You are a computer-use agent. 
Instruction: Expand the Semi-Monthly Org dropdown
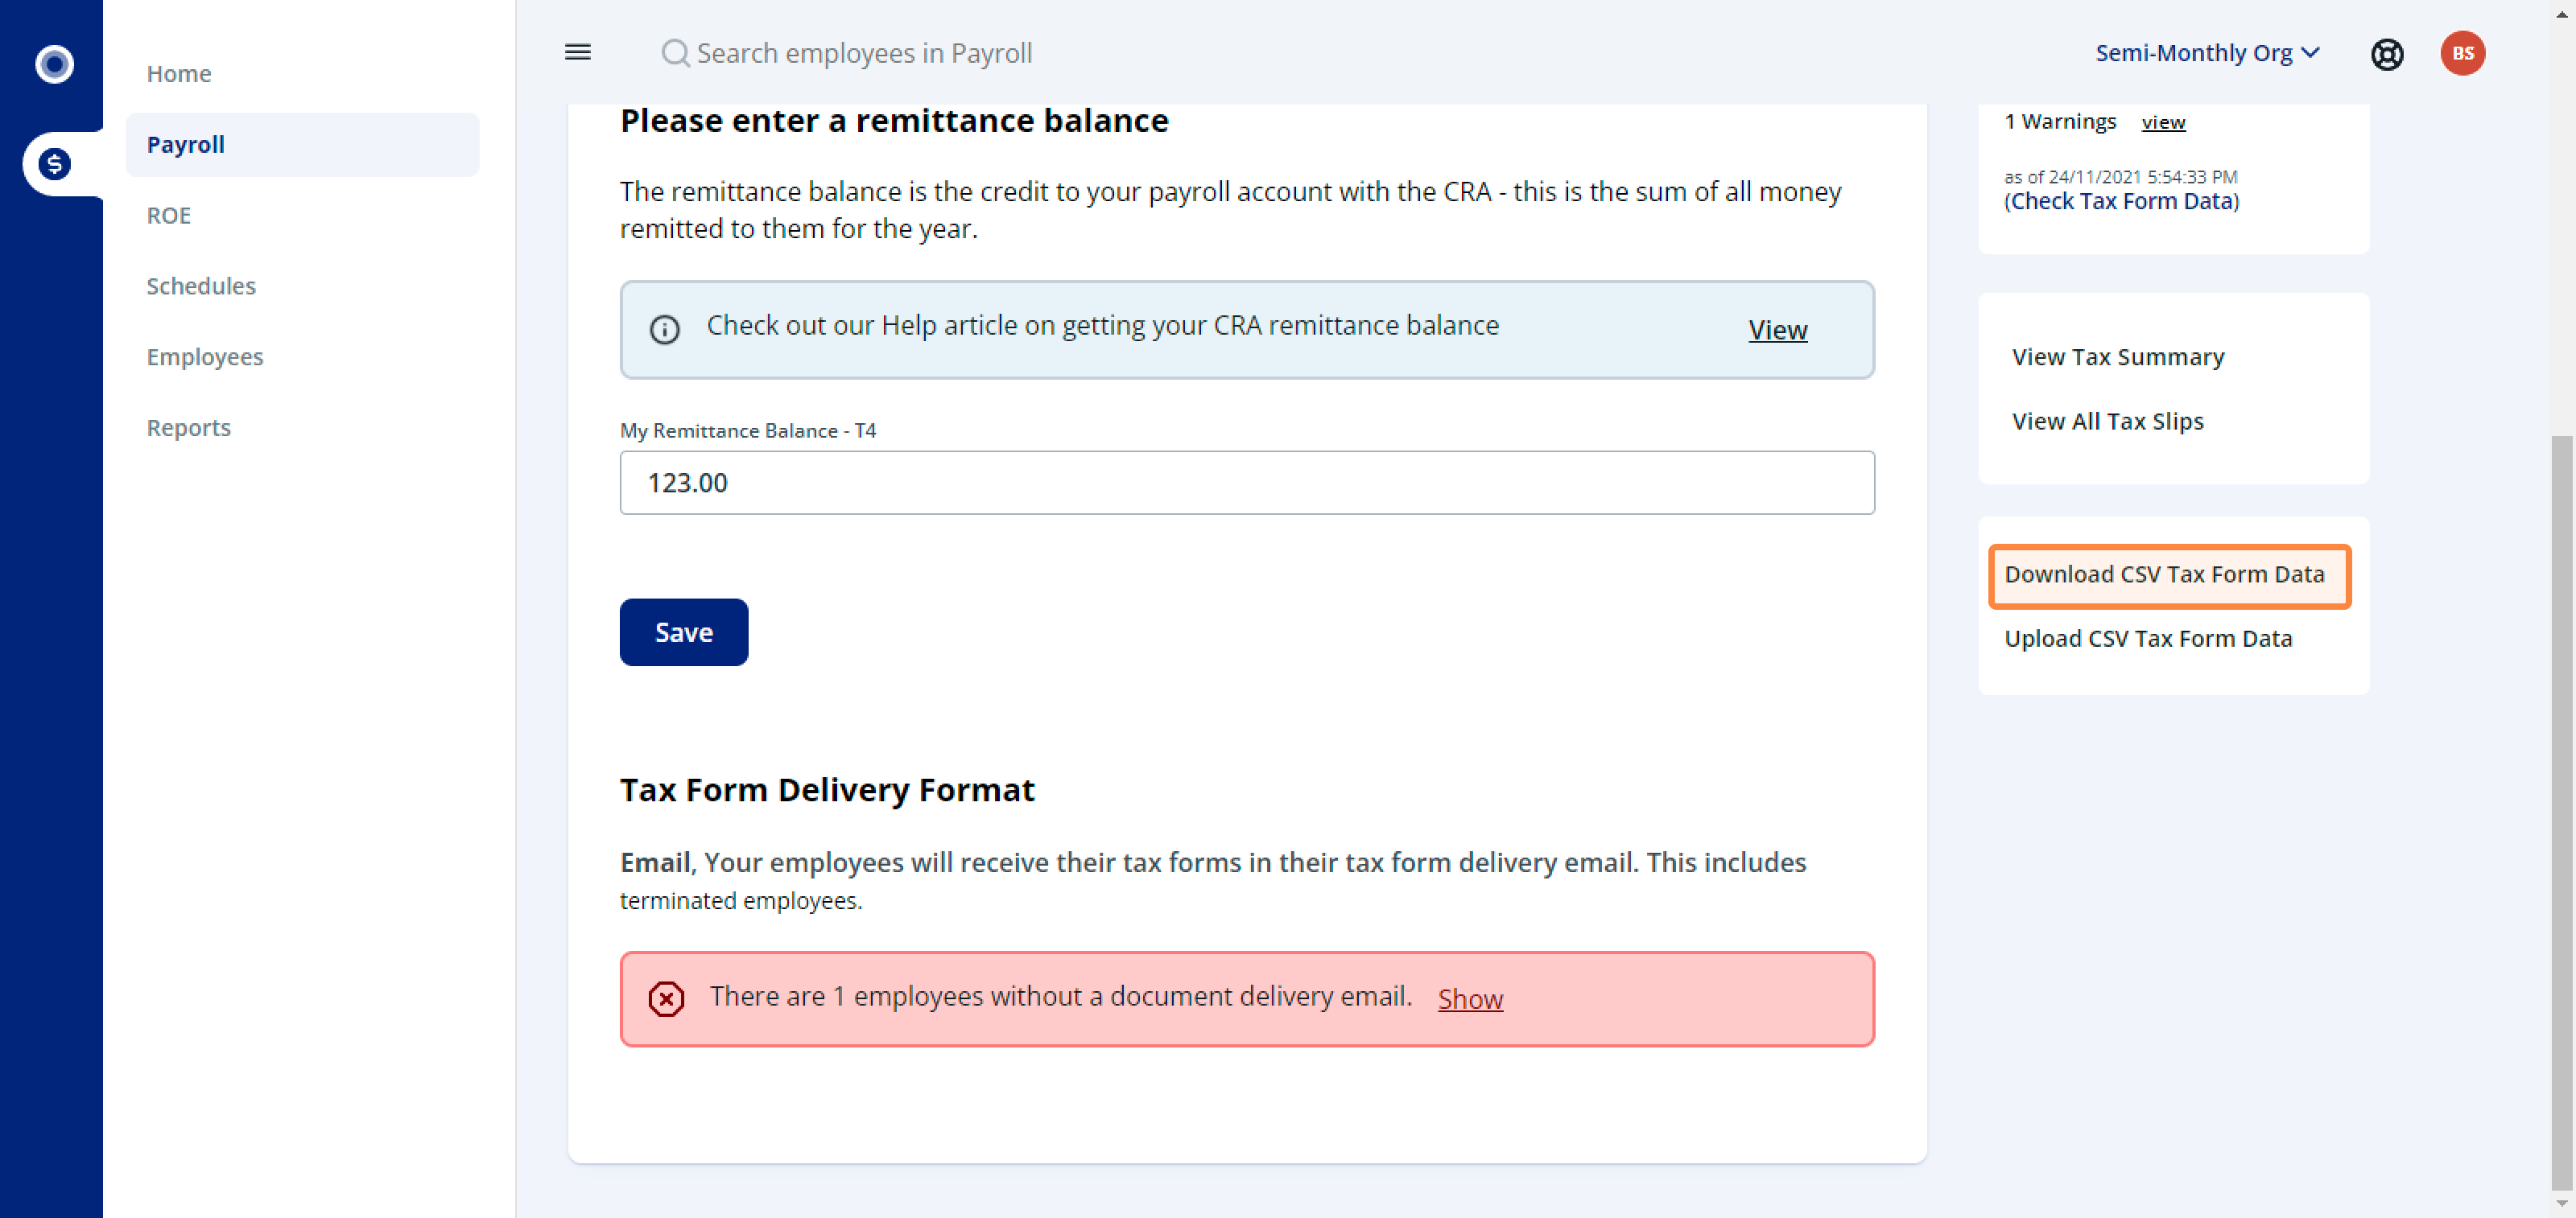click(x=2207, y=53)
